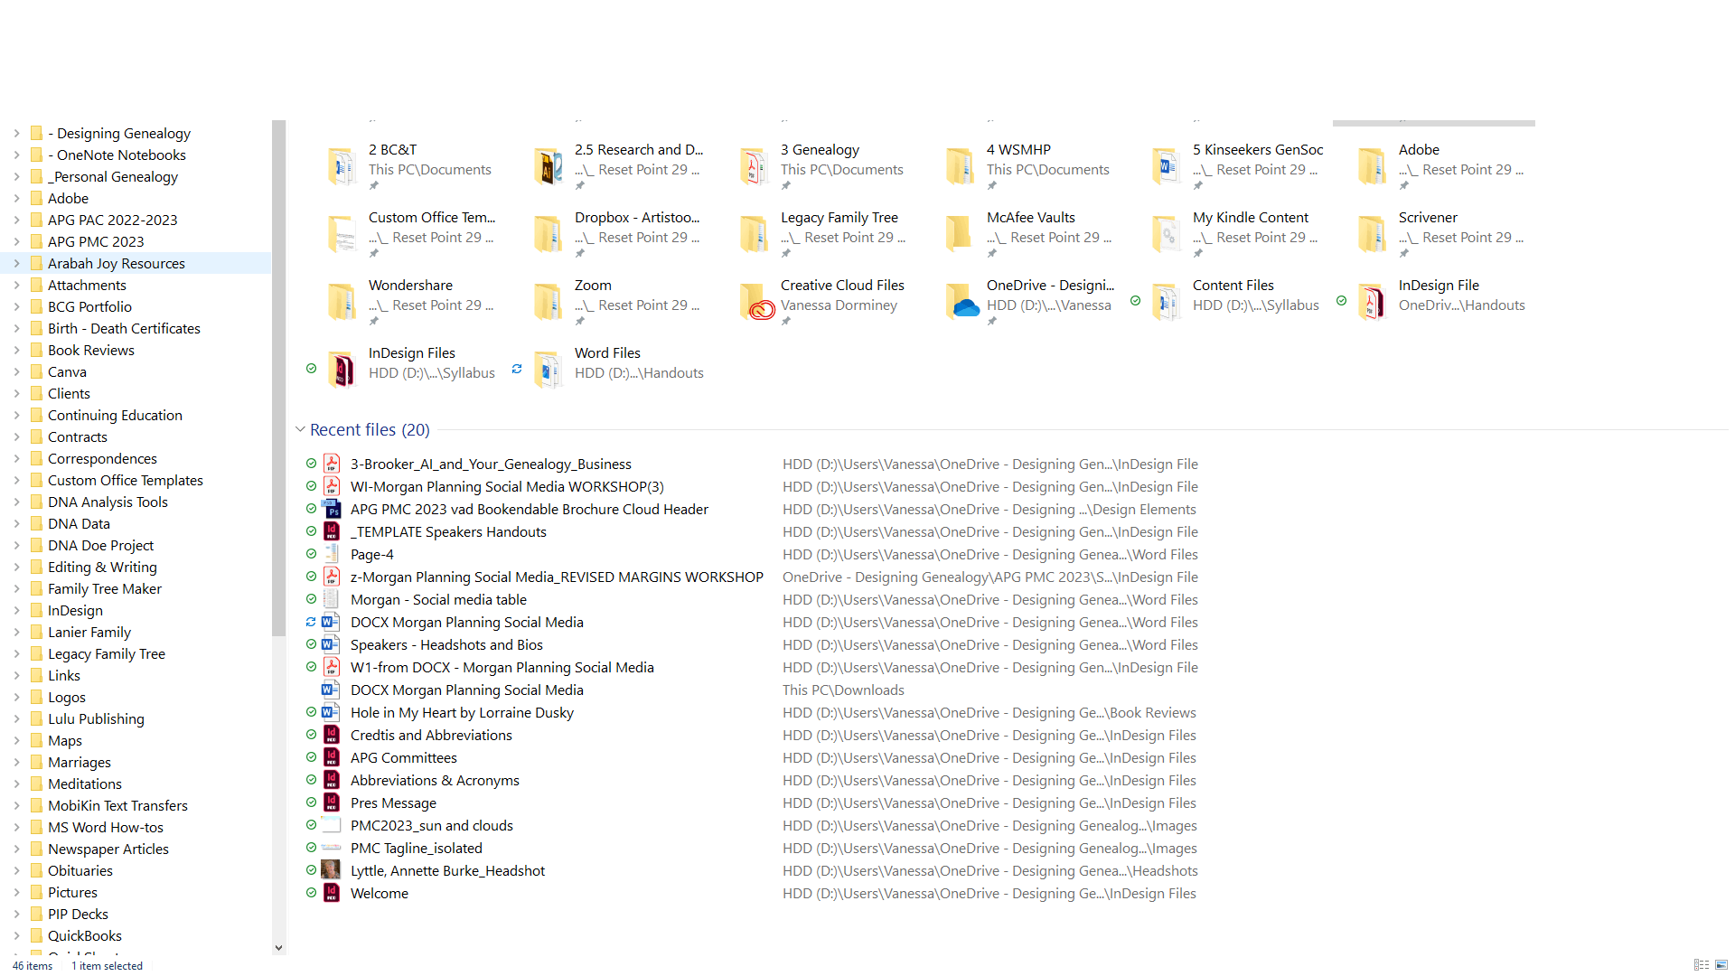Expand the Continuing Education tree node
Screen dimensions: 1735x976
pos(16,416)
